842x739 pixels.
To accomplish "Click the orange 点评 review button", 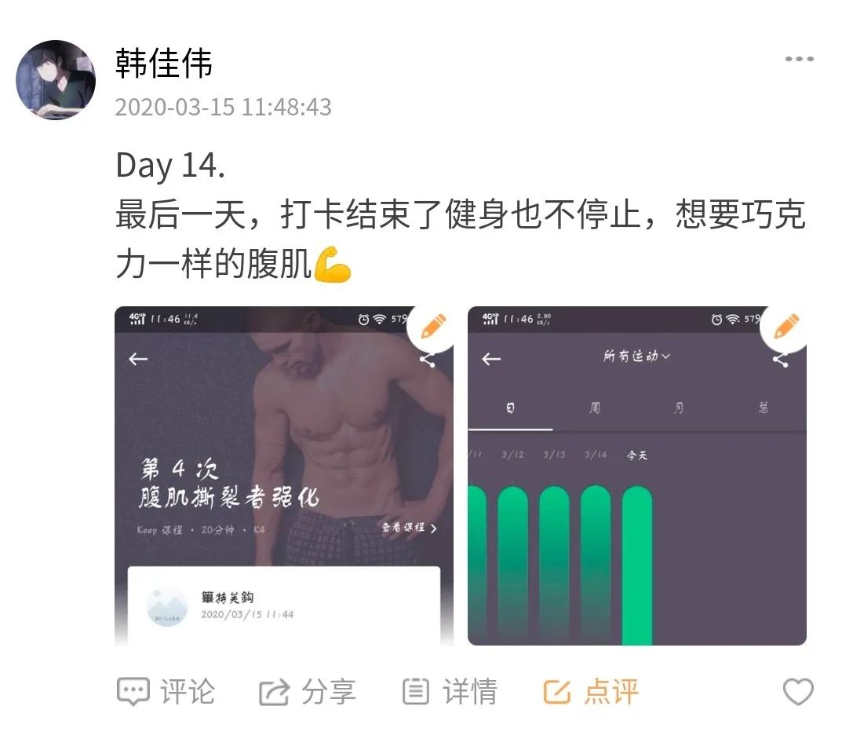I will click(591, 691).
